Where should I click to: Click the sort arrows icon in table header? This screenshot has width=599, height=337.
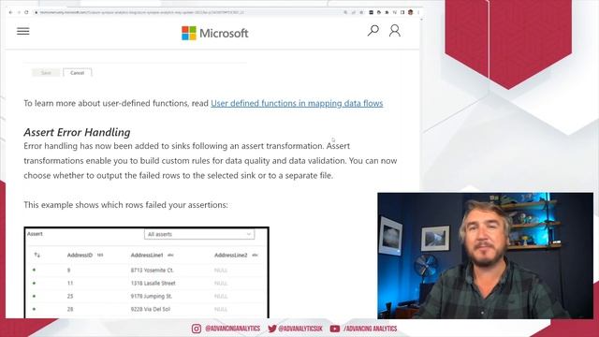[37, 255]
